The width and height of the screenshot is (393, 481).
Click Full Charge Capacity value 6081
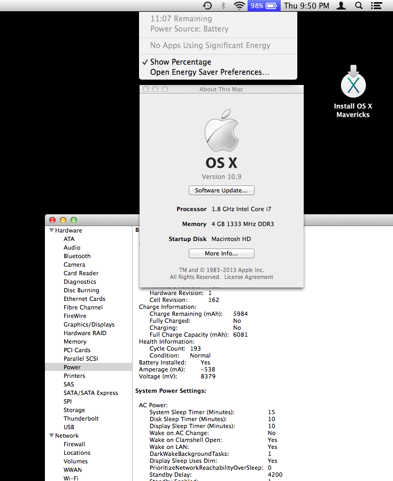(241, 335)
